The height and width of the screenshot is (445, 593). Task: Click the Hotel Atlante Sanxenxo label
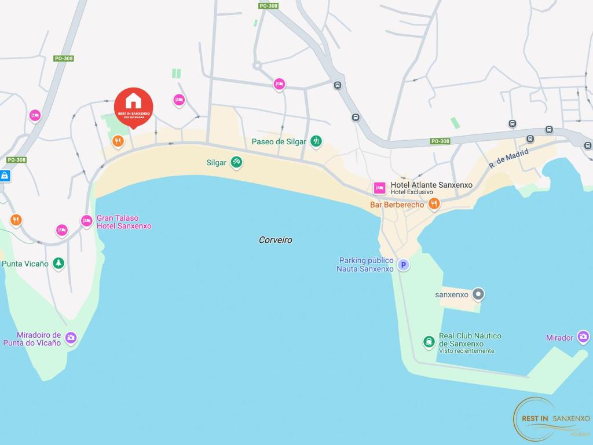point(431,185)
